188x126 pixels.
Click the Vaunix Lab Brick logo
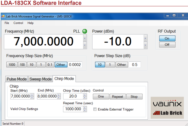click(x=167, y=108)
